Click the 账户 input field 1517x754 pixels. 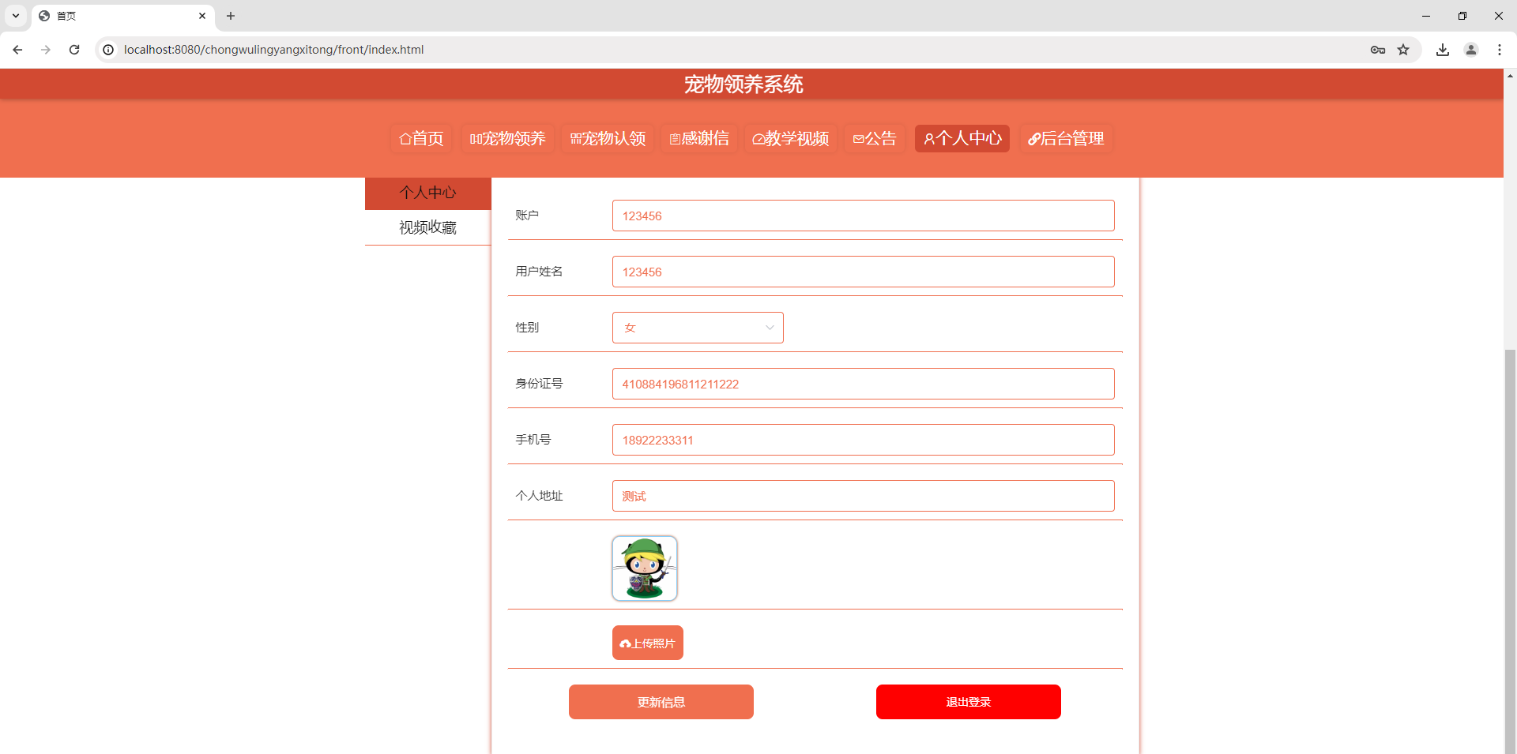pos(864,216)
